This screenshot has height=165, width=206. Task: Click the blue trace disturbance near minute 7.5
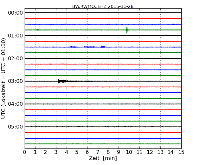tap(103, 47)
